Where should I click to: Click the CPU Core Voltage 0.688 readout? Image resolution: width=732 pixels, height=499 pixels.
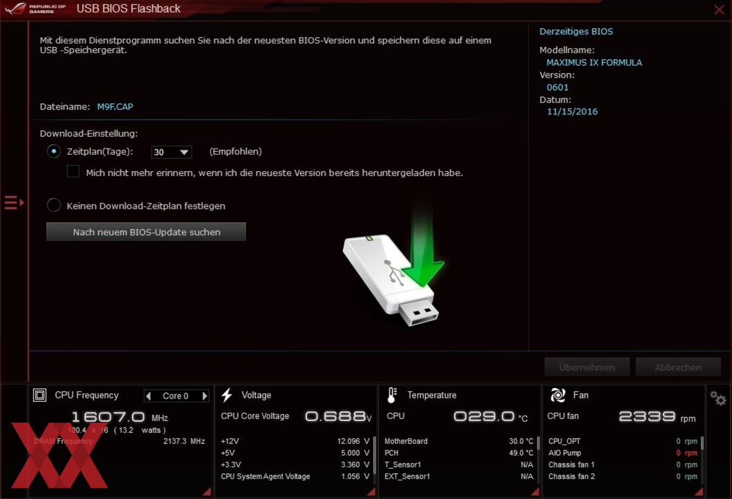pyautogui.click(x=339, y=416)
